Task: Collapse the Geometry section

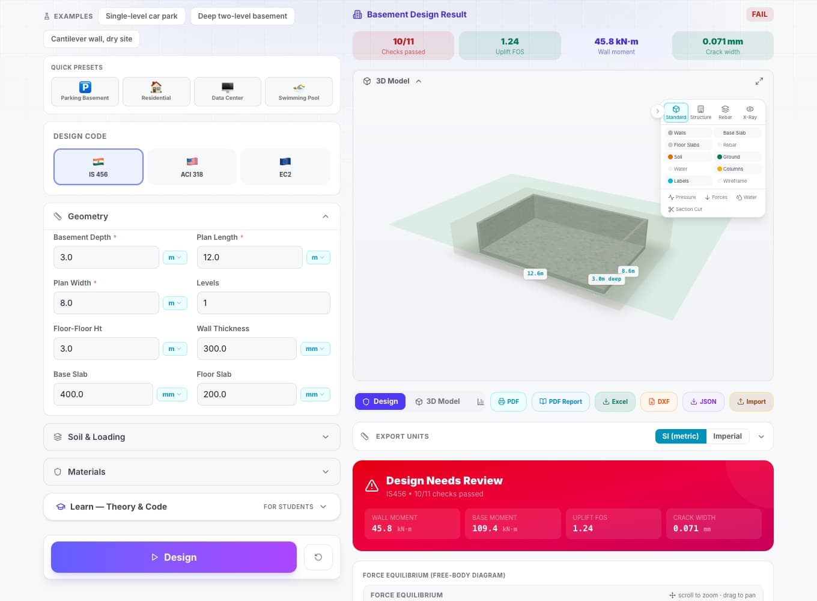Action: pos(192,216)
